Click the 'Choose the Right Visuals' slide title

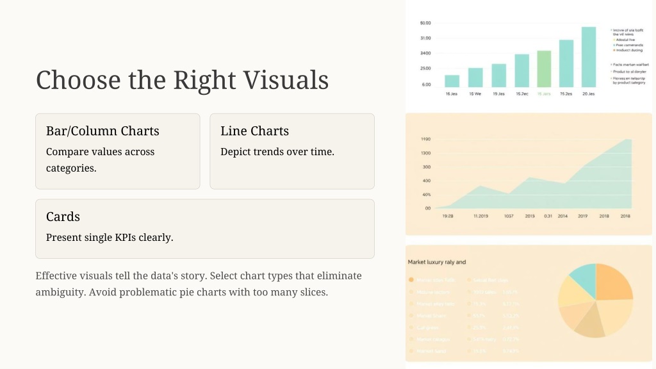pos(182,79)
